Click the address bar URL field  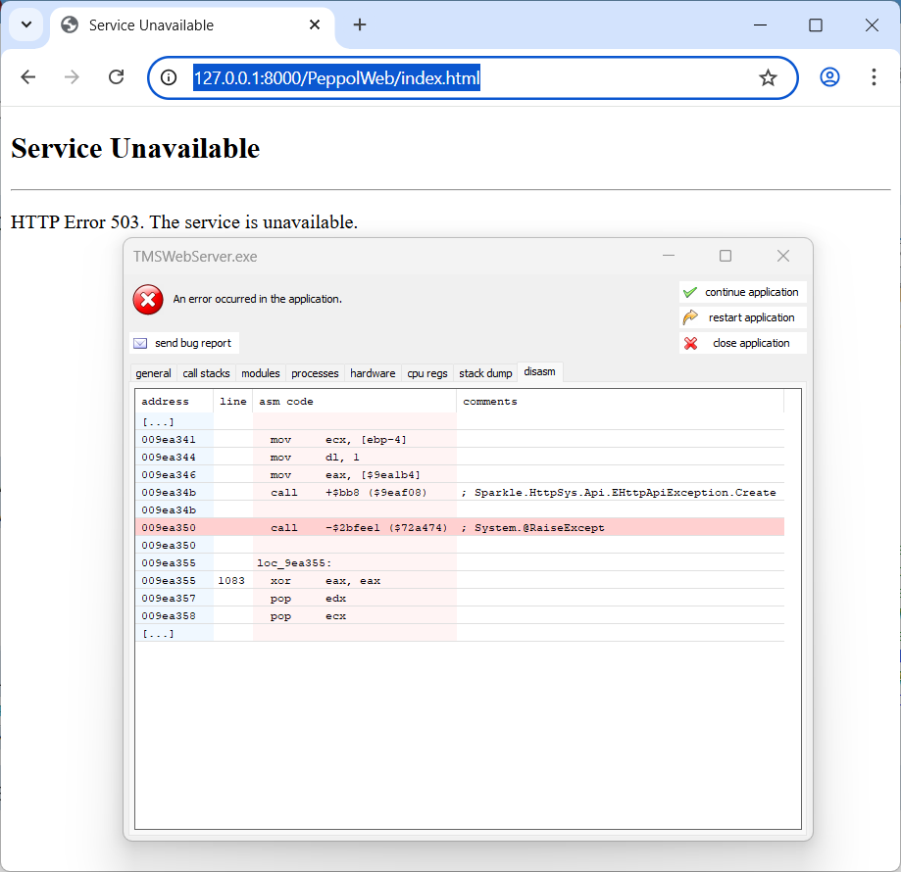point(471,78)
